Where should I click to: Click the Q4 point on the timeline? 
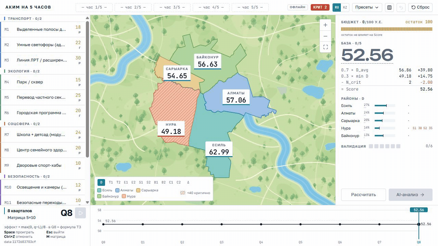(261, 224)
